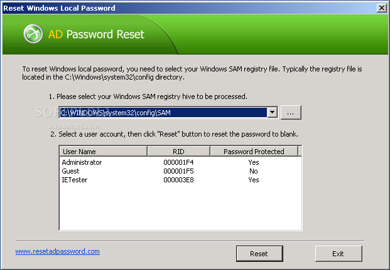The width and height of the screenshot is (390, 270).
Task: Click the Yes value in IETester's row
Action: [254, 180]
